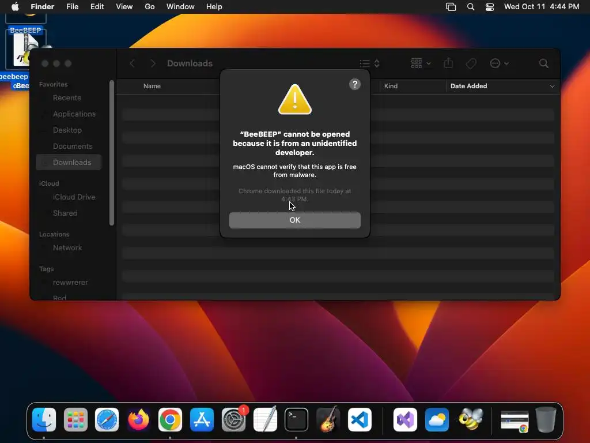Open the Group By dropdown in Finder toolbar
This screenshot has height=443, width=590.
(x=421, y=63)
